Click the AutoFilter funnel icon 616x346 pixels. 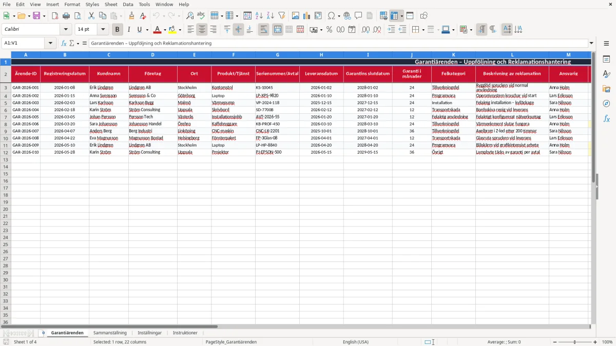tap(282, 16)
